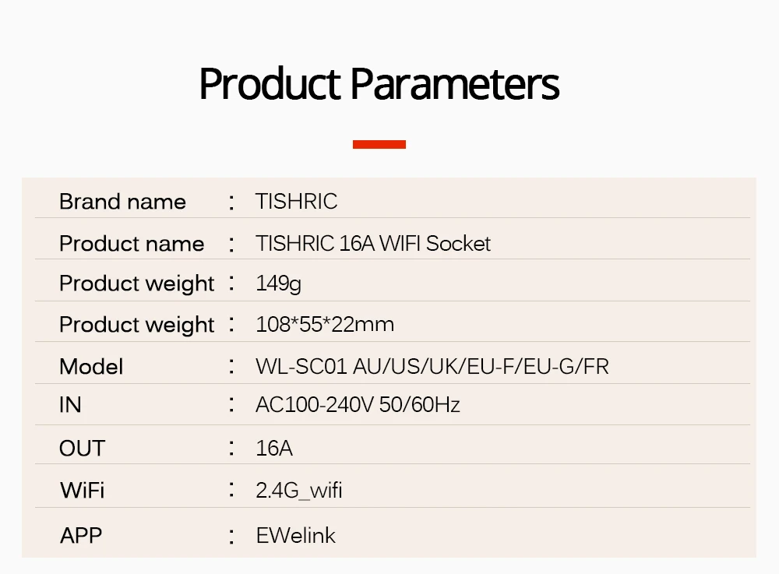Click the Product weight label beside 149g
The width and height of the screenshot is (779, 574).
[136, 283]
